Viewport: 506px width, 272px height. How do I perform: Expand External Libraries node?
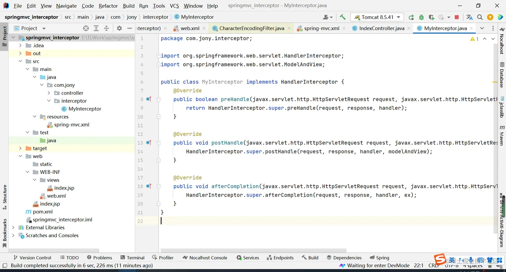click(13, 227)
